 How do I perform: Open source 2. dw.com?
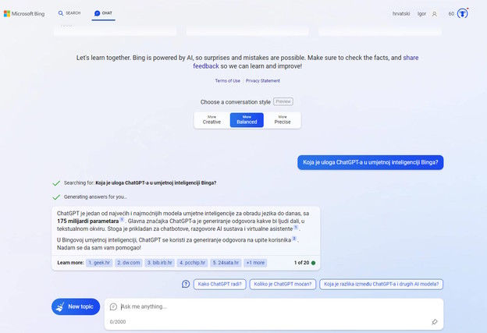pos(129,263)
